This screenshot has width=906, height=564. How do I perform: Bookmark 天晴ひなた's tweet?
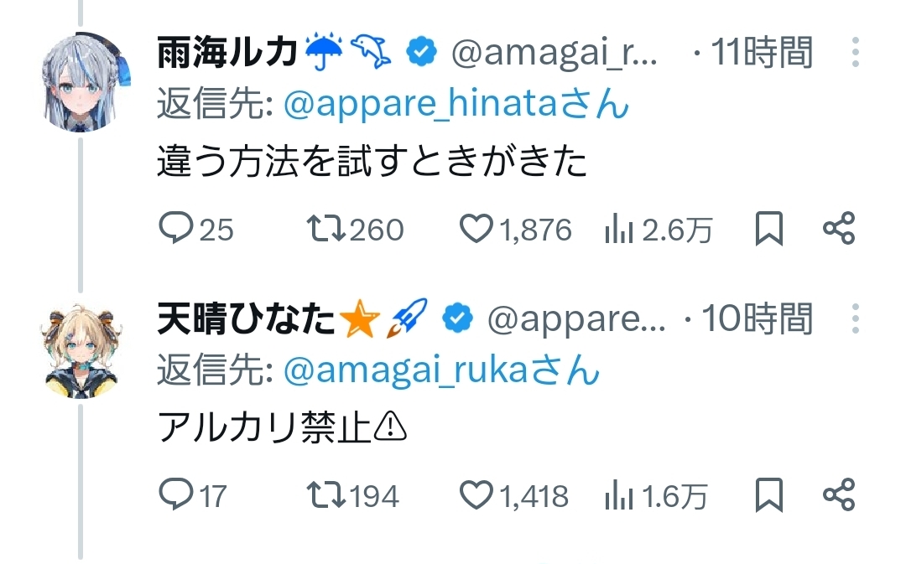pyautogui.click(x=768, y=495)
